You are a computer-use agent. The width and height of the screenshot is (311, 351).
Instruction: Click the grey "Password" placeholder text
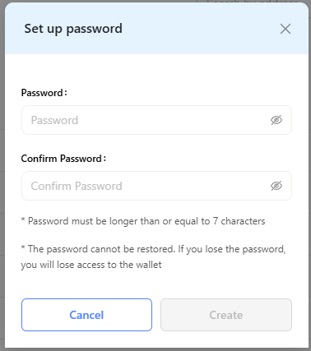tap(54, 120)
